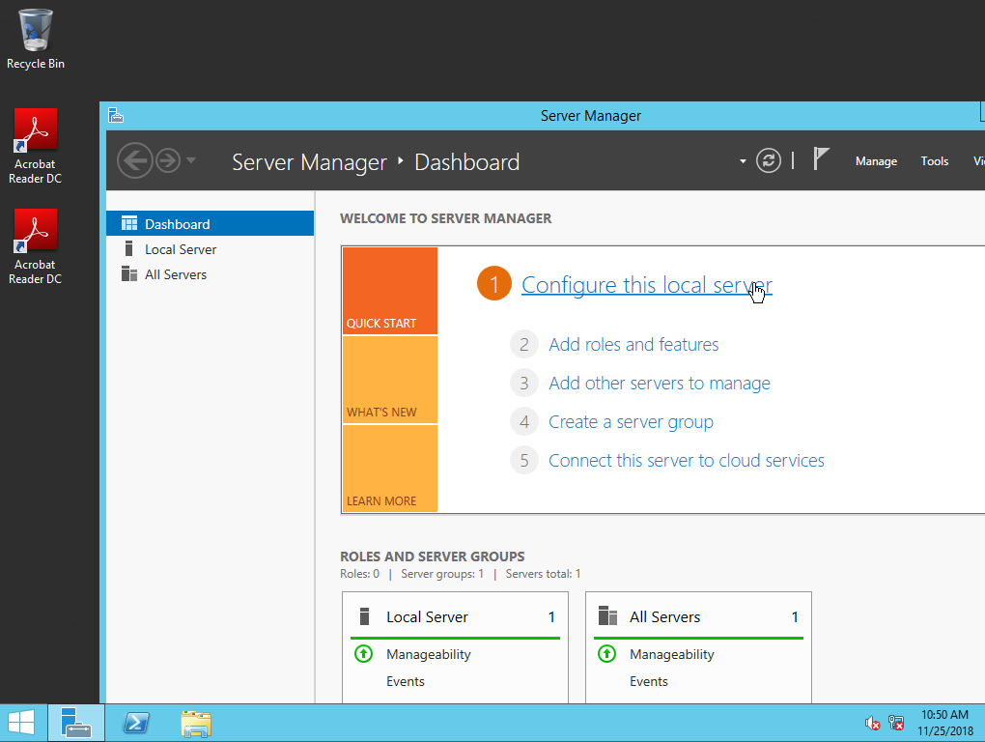985x742 pixels.
Task: Select Local Server in navigation pane
Action: click(181, 249)
